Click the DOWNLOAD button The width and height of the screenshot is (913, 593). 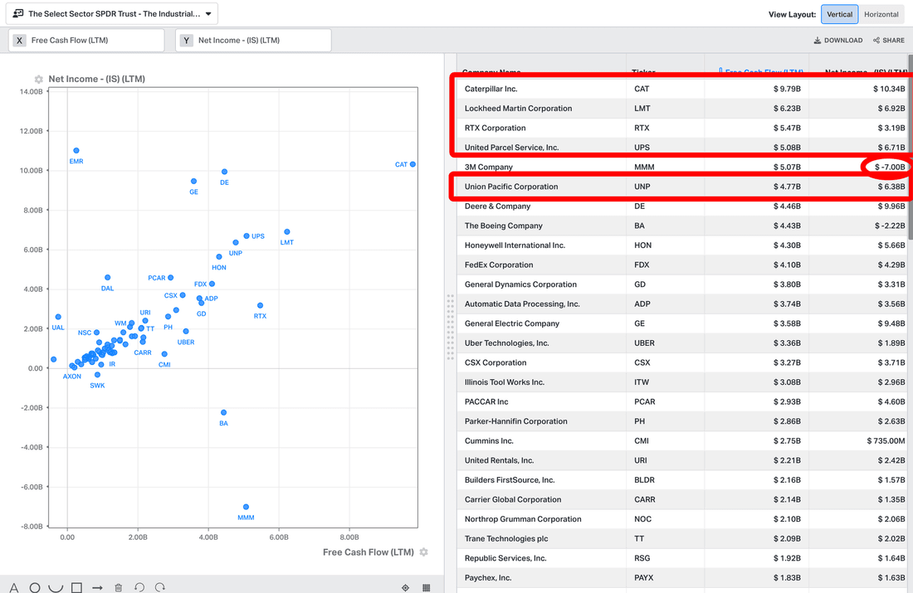tap(838, 40)
